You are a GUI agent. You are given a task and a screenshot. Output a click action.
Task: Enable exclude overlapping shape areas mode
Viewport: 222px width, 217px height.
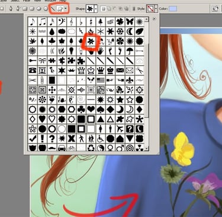(x=126, y=9)
